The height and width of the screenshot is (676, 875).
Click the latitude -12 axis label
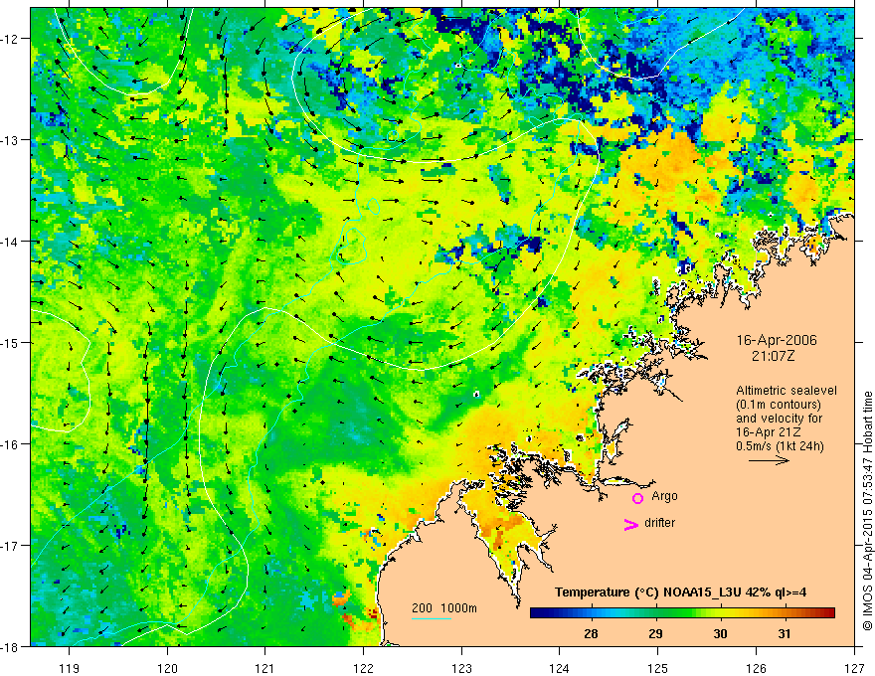click(10, 39)
